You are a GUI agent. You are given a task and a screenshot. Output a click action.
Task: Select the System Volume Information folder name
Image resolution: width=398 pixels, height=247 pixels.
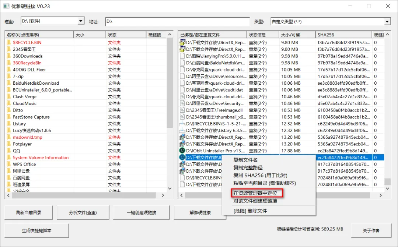point(41,158)
